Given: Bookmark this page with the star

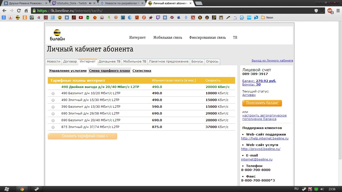Looking at the screenshot, I should point(322,11).
